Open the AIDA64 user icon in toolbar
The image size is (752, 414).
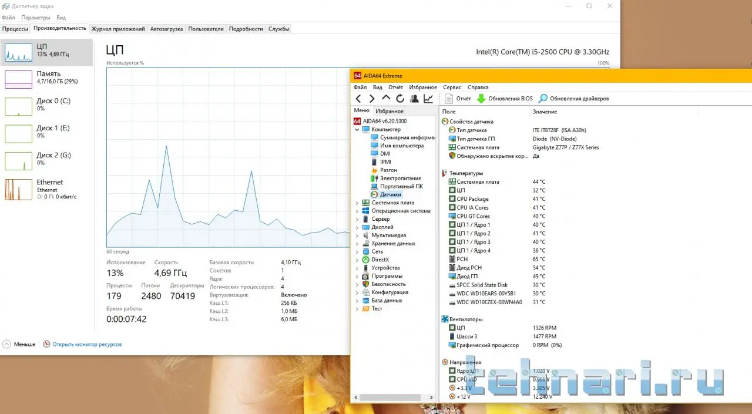tap(414, 99)
